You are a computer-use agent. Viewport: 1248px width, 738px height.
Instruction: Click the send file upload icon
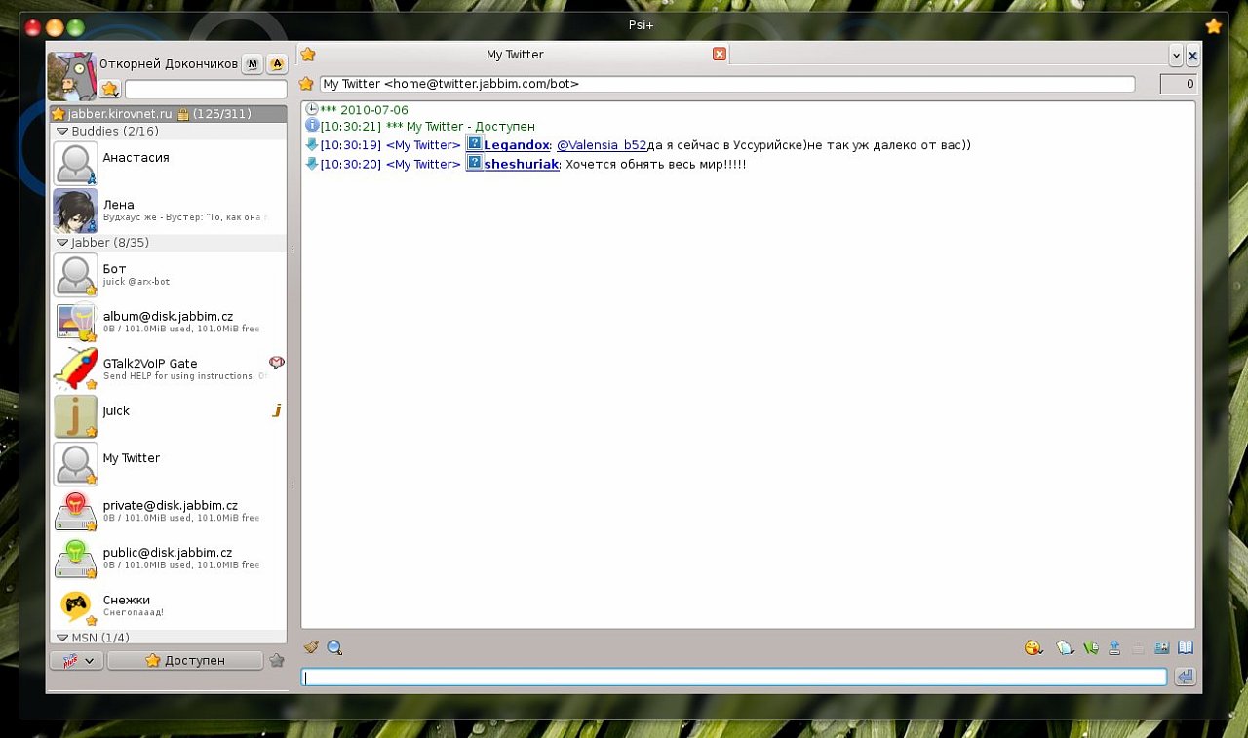1114,647
